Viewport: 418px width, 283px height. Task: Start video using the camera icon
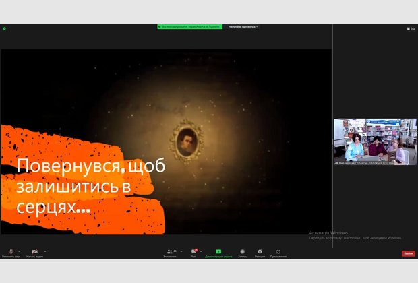(34, 251)
